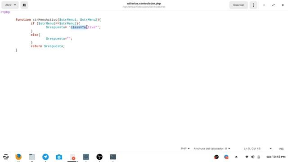
Task: Open the PHP language selector
Action: (x=185, y=148)
